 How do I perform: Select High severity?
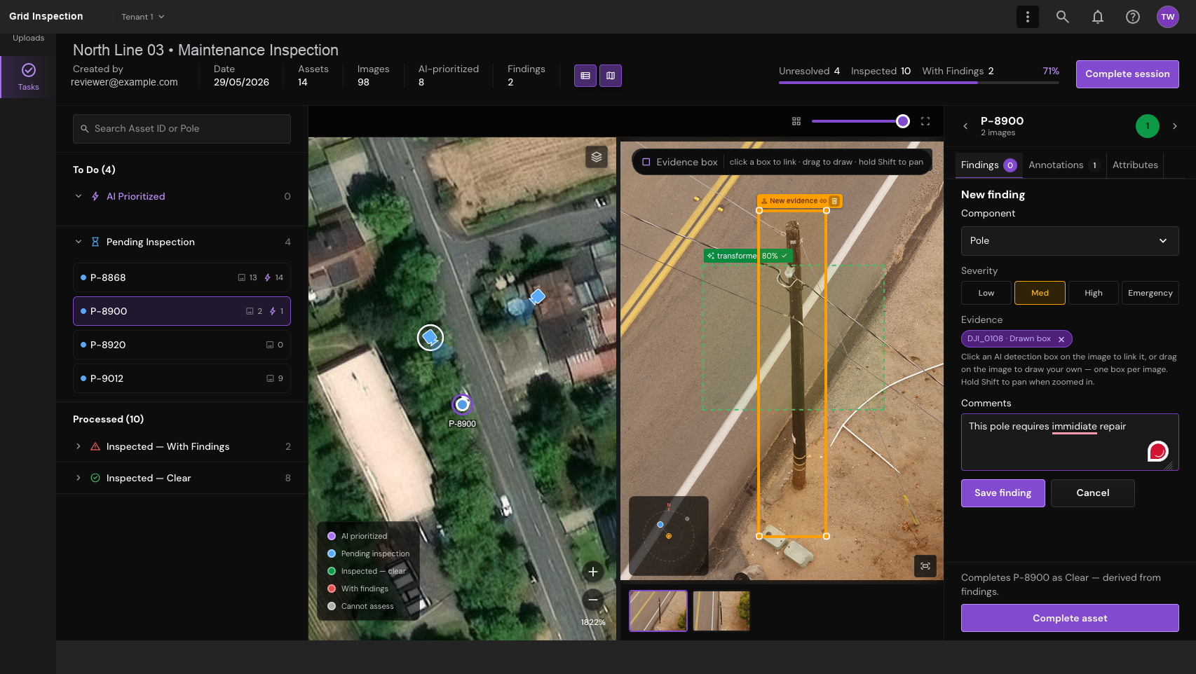pos(1093,293)
